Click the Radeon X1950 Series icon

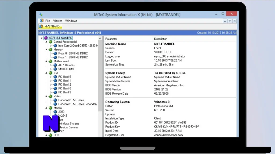point(55,100)
